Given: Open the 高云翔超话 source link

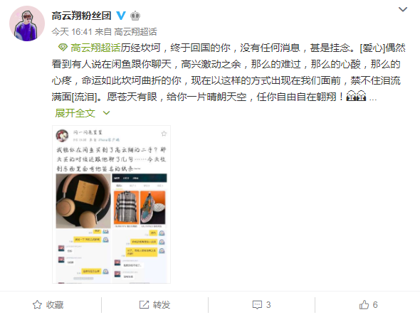Looking at the screenshot, I should pyautogui.click(x=135, y=32).
